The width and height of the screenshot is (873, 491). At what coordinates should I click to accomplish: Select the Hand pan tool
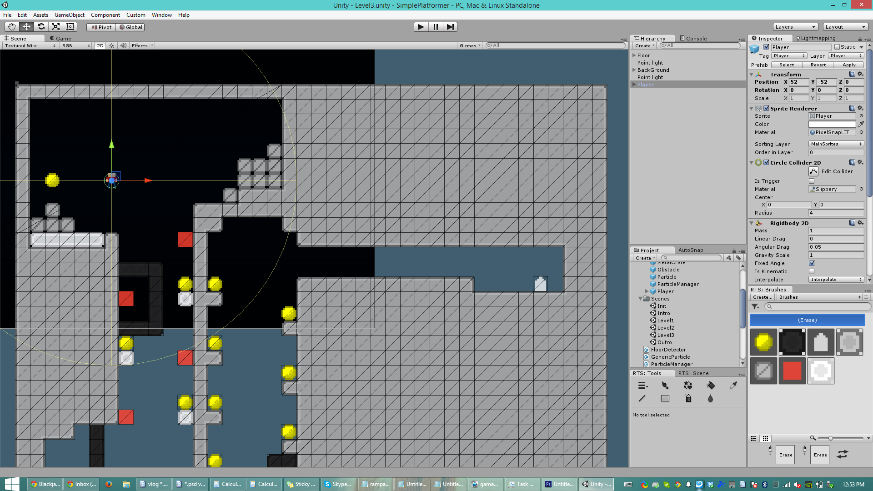(x=11, y=27)
